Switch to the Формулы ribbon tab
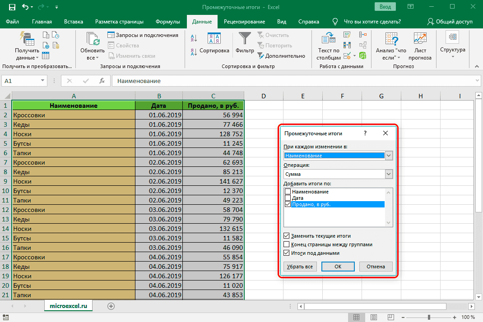 (167, 22)
